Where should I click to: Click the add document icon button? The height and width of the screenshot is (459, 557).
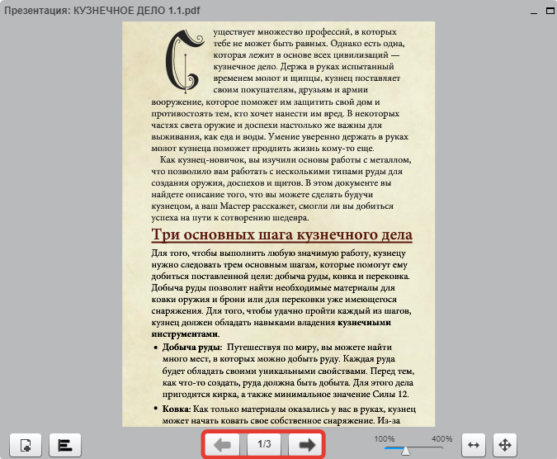pyautogui.click(x=26, y=445)
